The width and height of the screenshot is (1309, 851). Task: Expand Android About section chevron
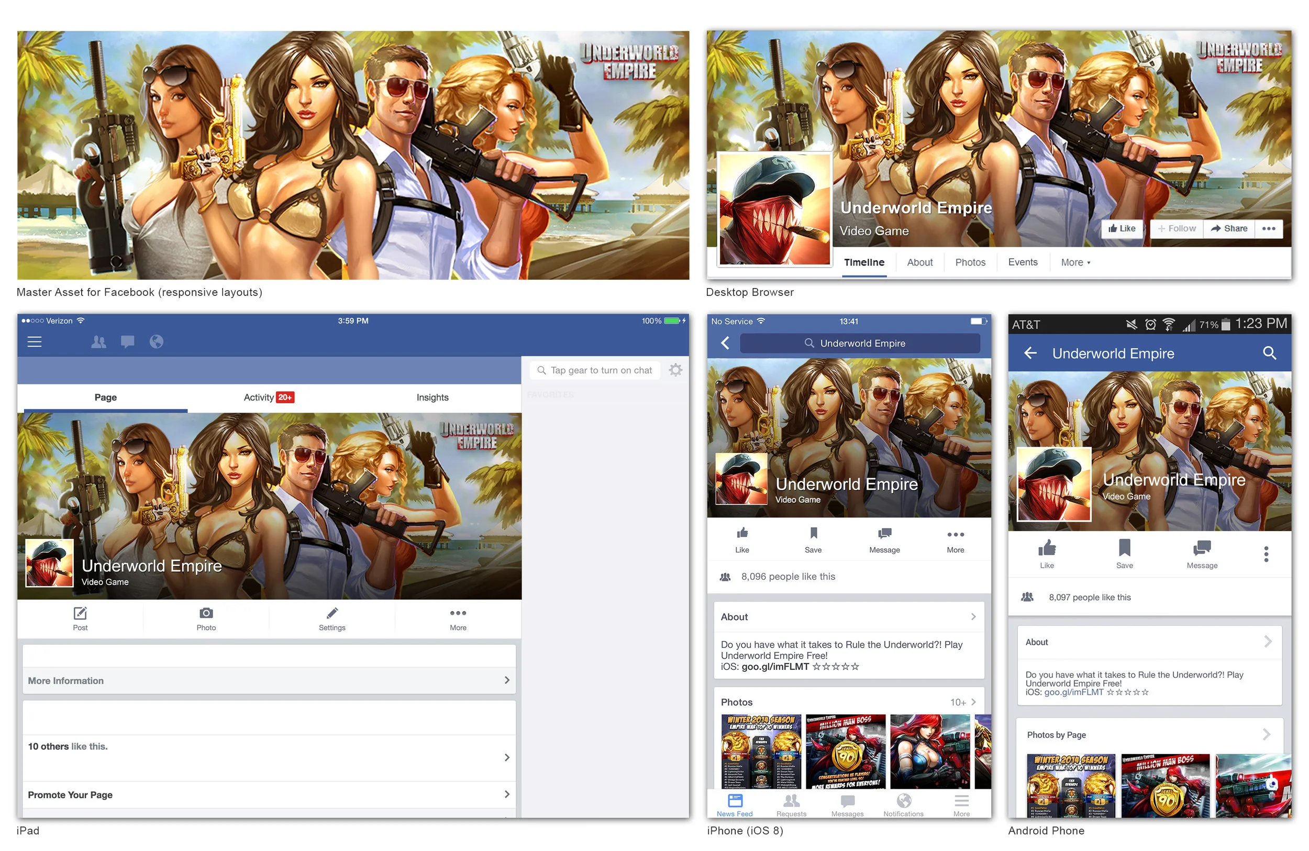click(x=1268, y=642)
